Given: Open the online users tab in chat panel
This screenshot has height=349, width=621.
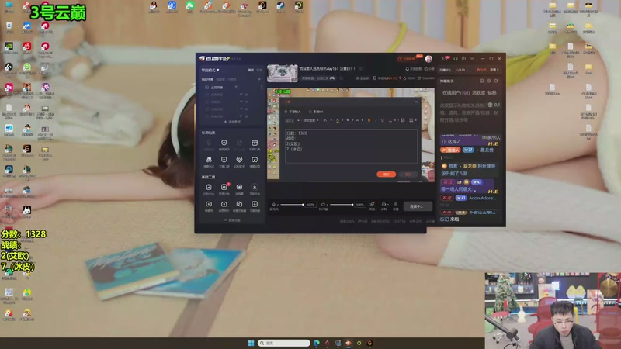Looking at the screenshot, I should [x=456, y=92].
